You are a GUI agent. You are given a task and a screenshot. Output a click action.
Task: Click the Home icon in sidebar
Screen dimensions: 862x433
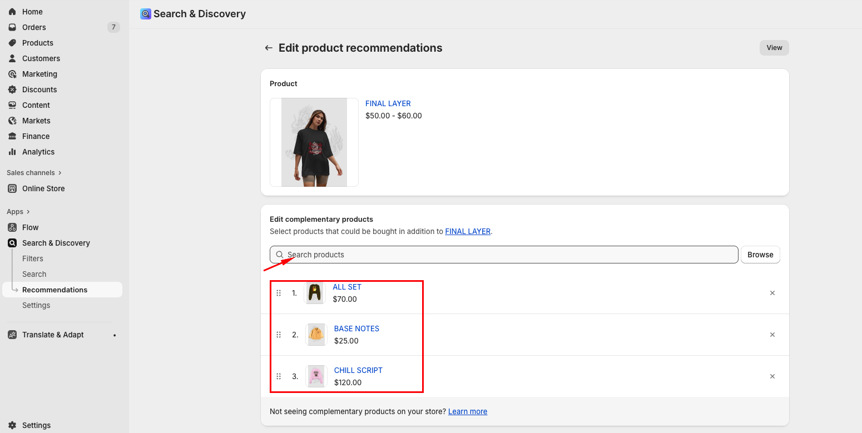(x=12, y=12)
